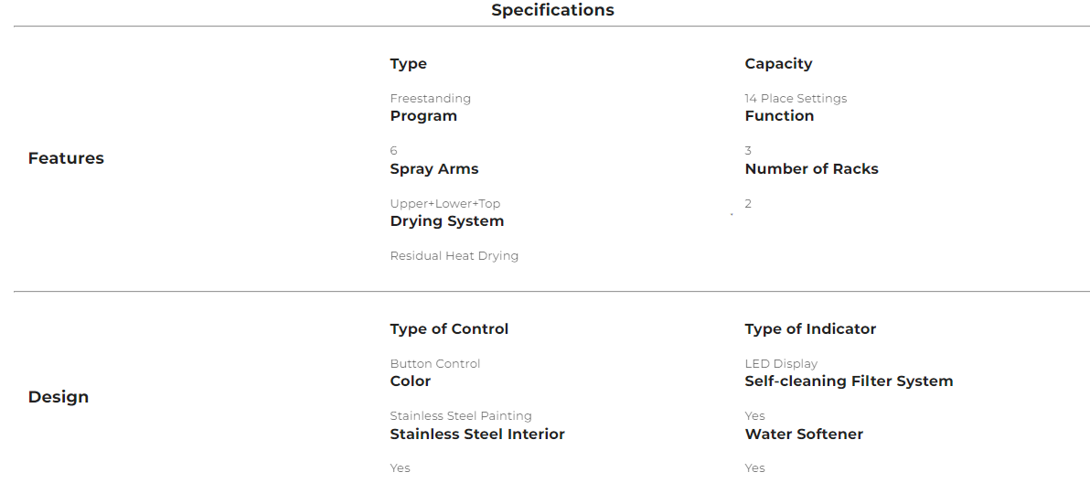1090x483 pixels.
Task: Select the "Button Control" value
Action: (x=434, y=363)
